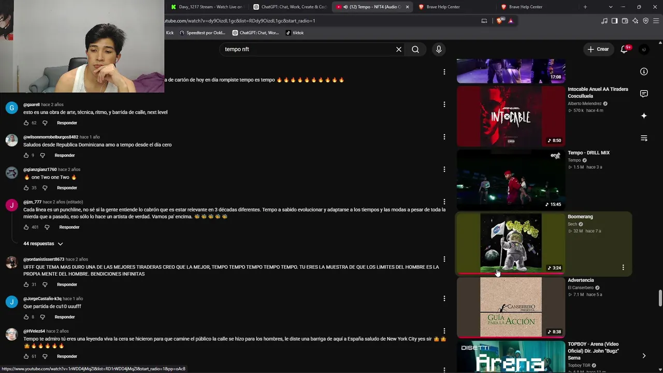Open options menu for @JorgeCastaño-k3q's comment
Viewport: 663px width, 373px height.
[444, 298]
